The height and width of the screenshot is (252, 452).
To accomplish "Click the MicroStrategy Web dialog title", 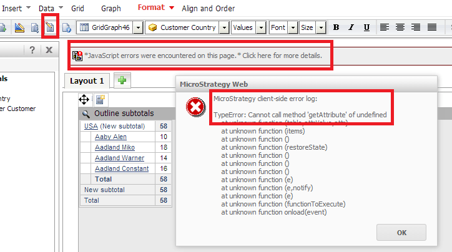I will point(214,84).
